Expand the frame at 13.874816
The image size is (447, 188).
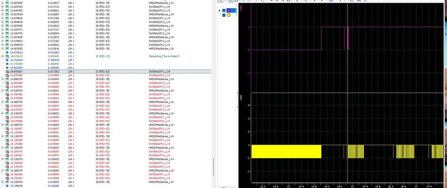[x=3, y=18]
